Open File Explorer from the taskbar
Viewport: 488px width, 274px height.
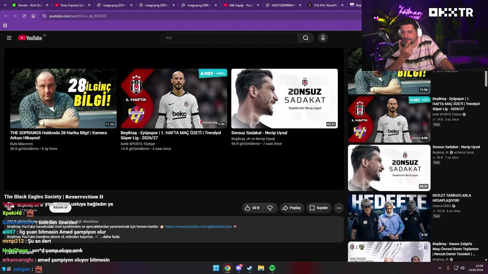(261, 268)
